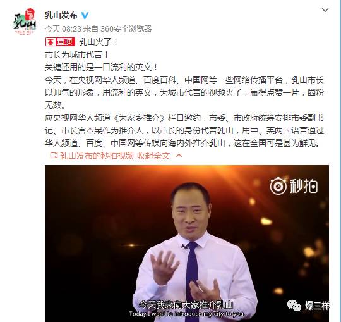Open the 乳山发布 account name link

[x=61, y=15]
